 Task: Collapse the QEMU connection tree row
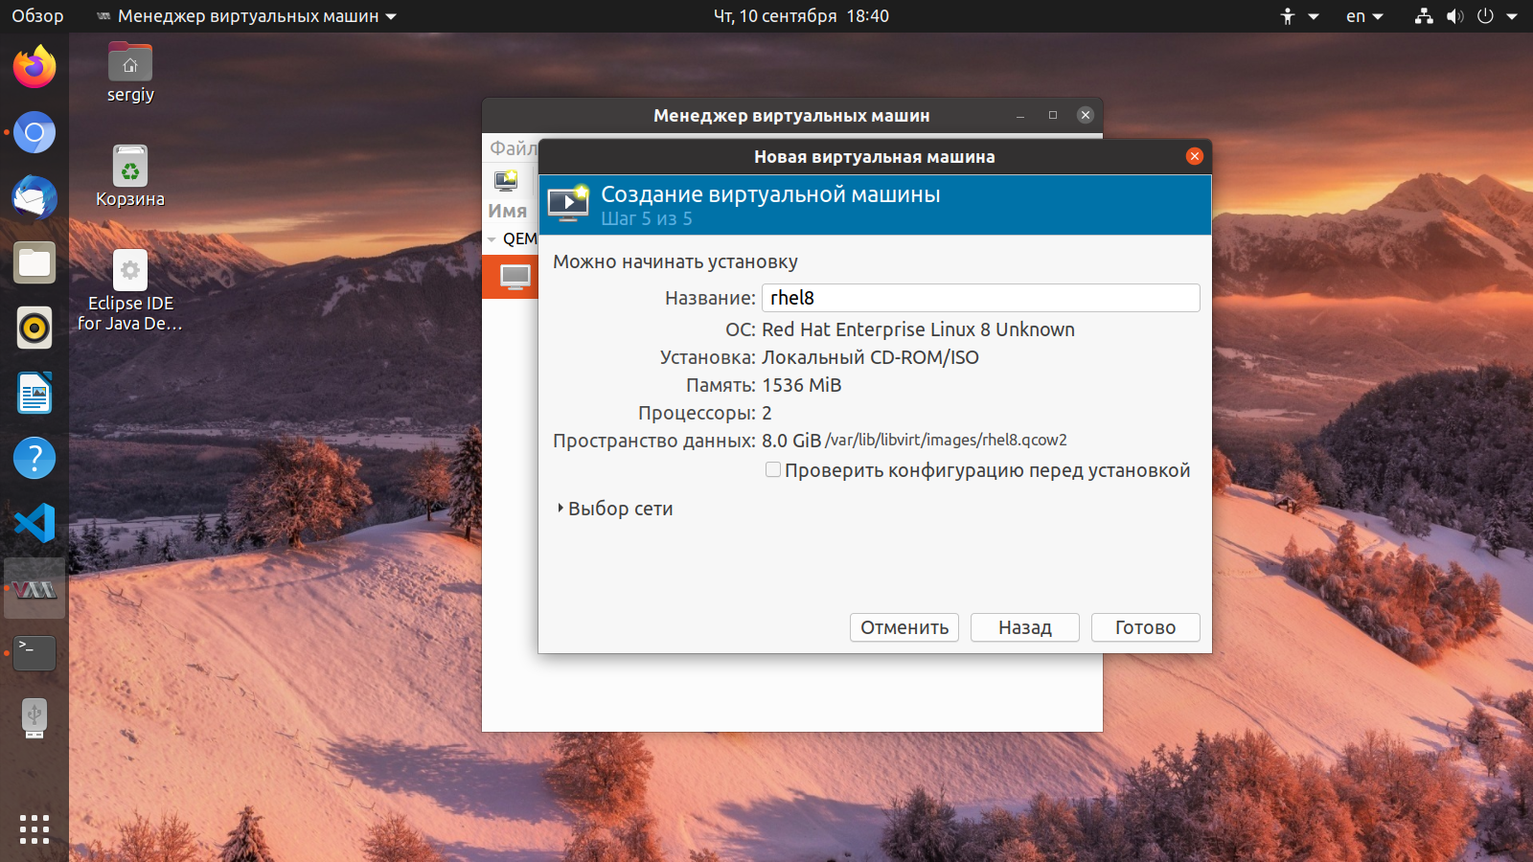tap(492, 239)
